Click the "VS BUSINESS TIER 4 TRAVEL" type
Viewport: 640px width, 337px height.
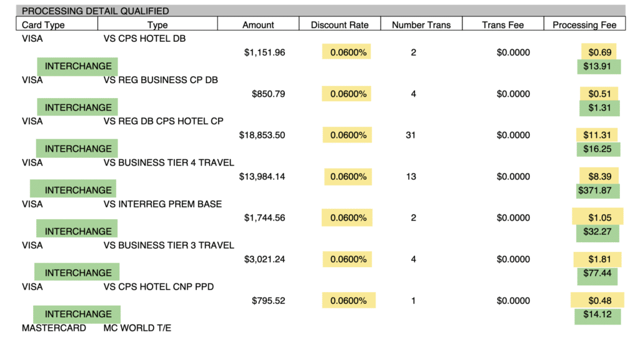click(169, 163)
